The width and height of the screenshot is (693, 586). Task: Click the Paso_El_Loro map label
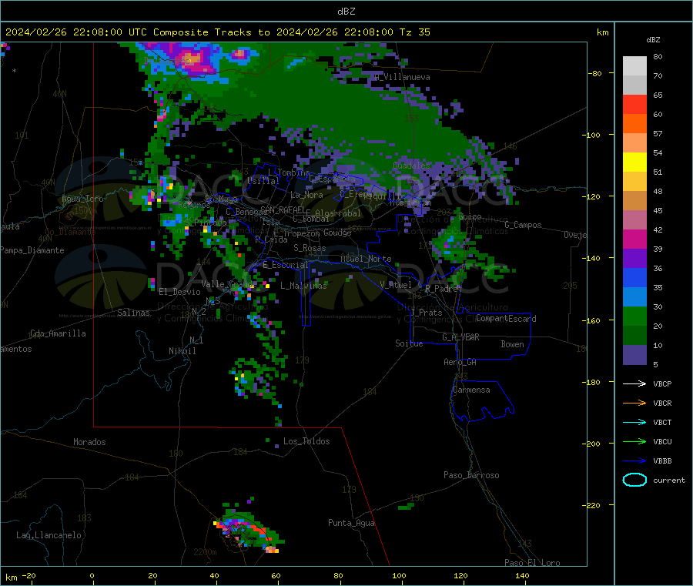pos(532,563)
